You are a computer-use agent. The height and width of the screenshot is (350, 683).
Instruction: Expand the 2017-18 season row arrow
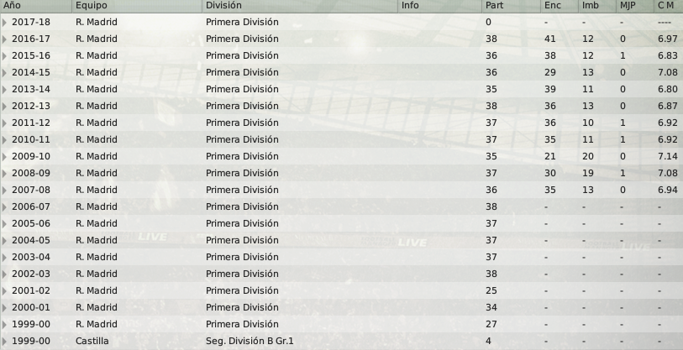pos(4,22)
